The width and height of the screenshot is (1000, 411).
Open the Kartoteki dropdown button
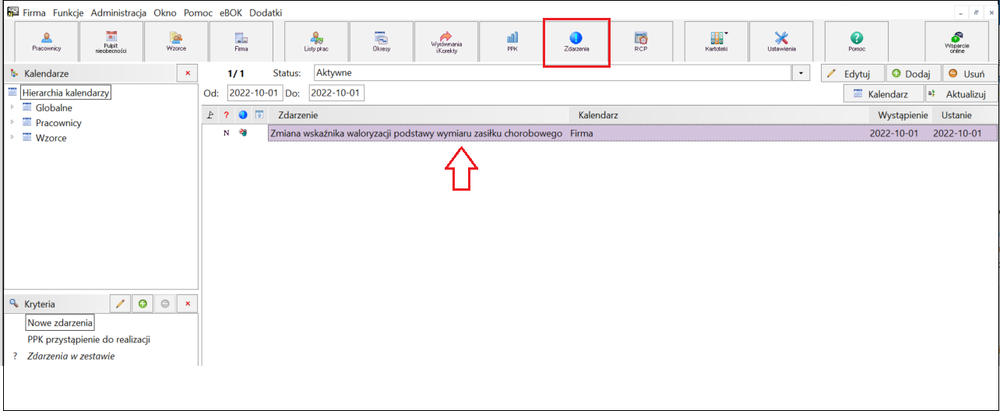coord(717,41)
